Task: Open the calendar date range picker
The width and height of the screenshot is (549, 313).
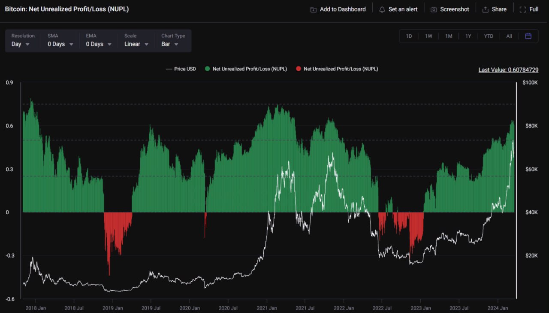Action: 528,36
